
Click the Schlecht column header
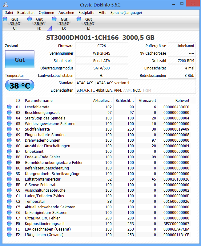pyautogui.click(x=125, y=100)
